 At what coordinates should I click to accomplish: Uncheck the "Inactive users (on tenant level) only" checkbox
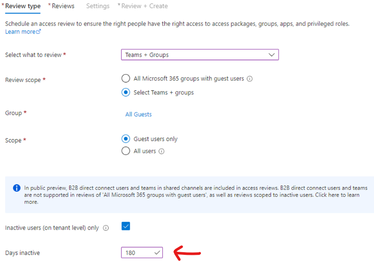[126, 226]
